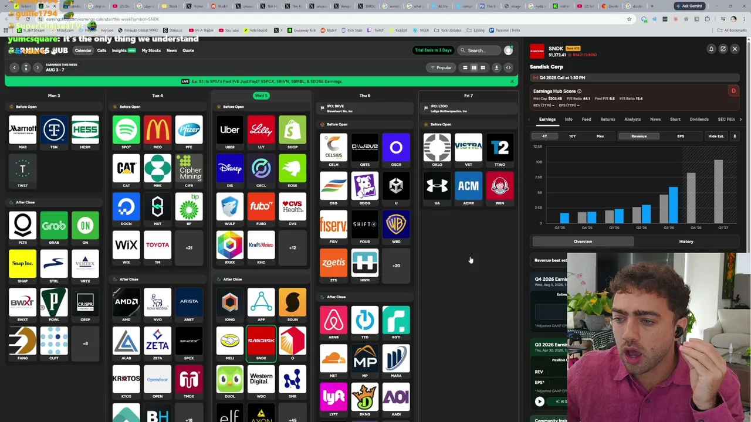Expand the +20 more stocks on Thursday

[396, 266]
